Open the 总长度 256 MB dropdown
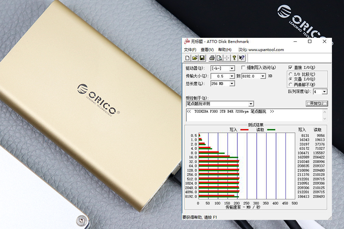 (232, 84)
